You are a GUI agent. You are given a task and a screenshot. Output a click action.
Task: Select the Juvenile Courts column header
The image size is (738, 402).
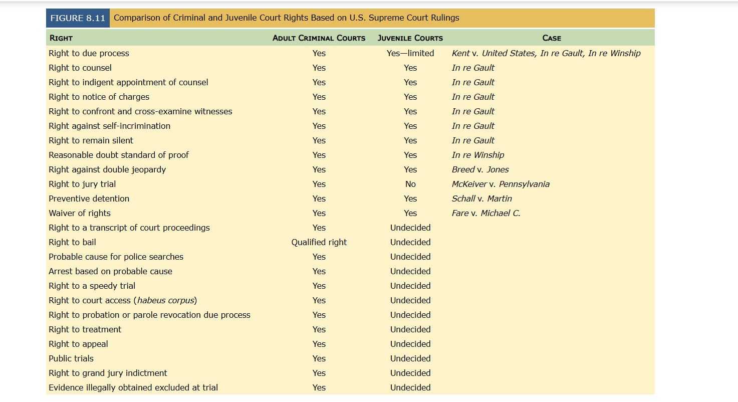point(410,38)
